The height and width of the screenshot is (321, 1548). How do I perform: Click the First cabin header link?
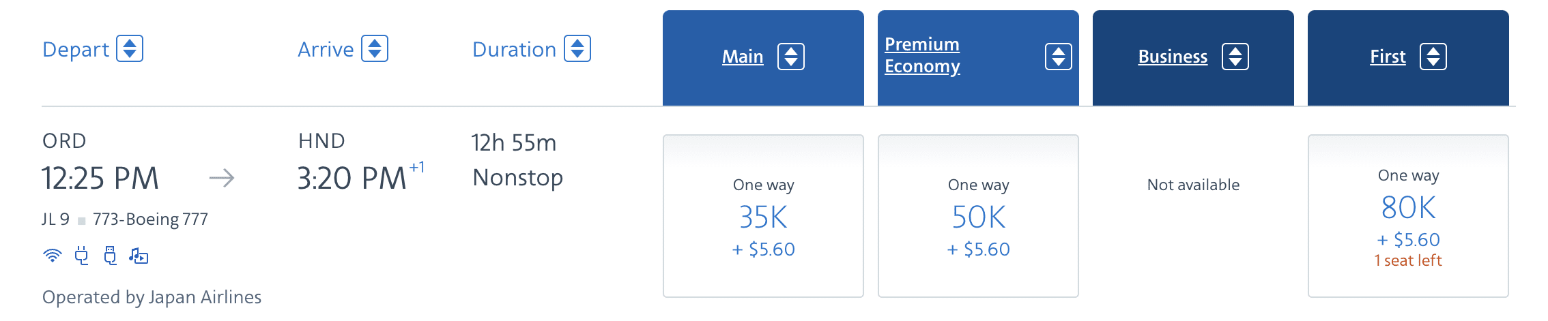pos(1388,57)
